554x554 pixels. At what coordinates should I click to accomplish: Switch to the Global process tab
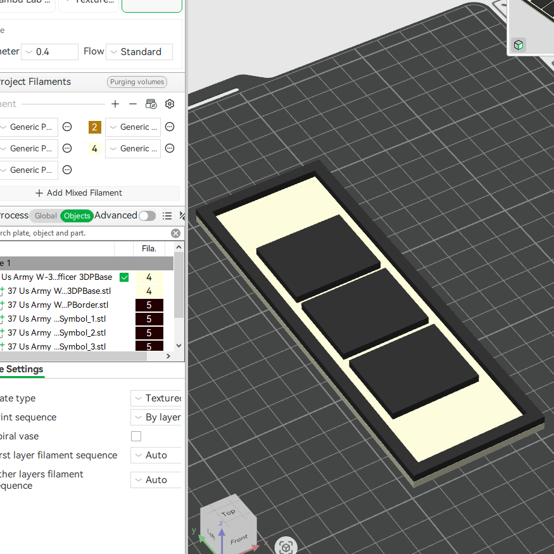[46, 215]
